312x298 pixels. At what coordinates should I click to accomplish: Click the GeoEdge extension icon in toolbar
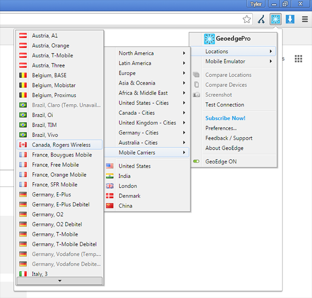click(x=275, y=19)
